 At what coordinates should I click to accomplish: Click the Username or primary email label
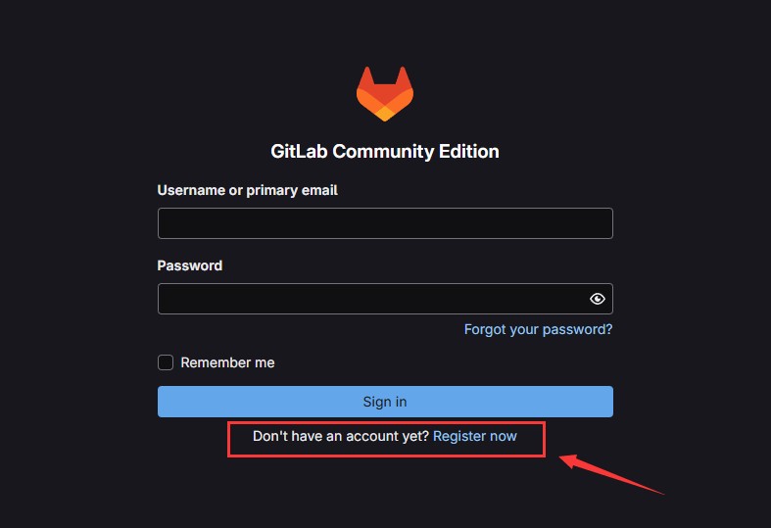pyautogui.click(x=247, y=190)
